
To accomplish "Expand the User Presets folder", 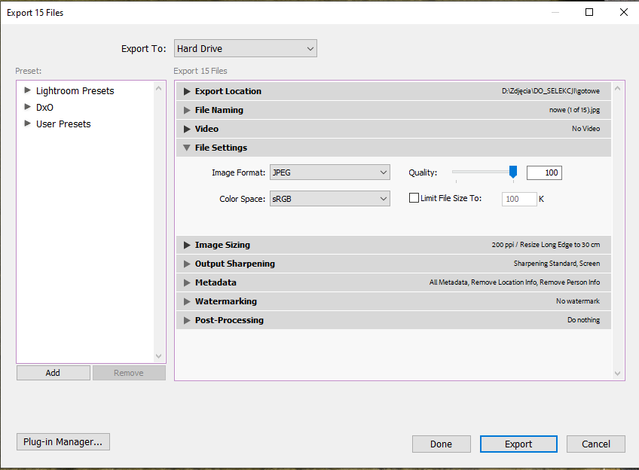I will 28,124.
